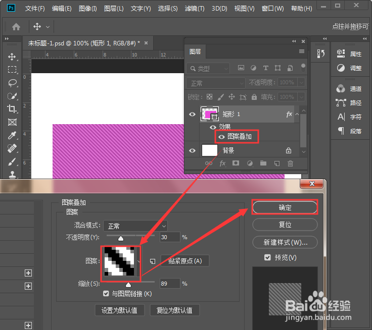Select the Spot Healing Brush tool
Viewport: 372px width, 330px height.
pos(12,148)
